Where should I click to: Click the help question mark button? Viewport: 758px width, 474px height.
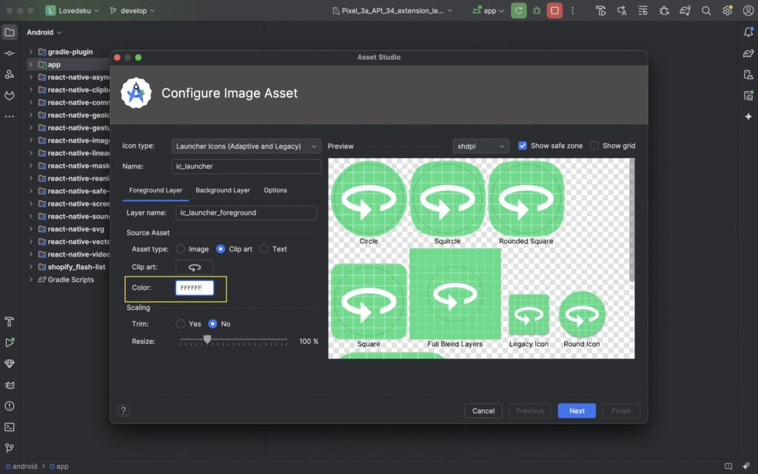tap(124, 411)
